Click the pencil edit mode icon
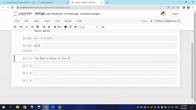This screenshot has width=196, height=110. click(151, 21)
